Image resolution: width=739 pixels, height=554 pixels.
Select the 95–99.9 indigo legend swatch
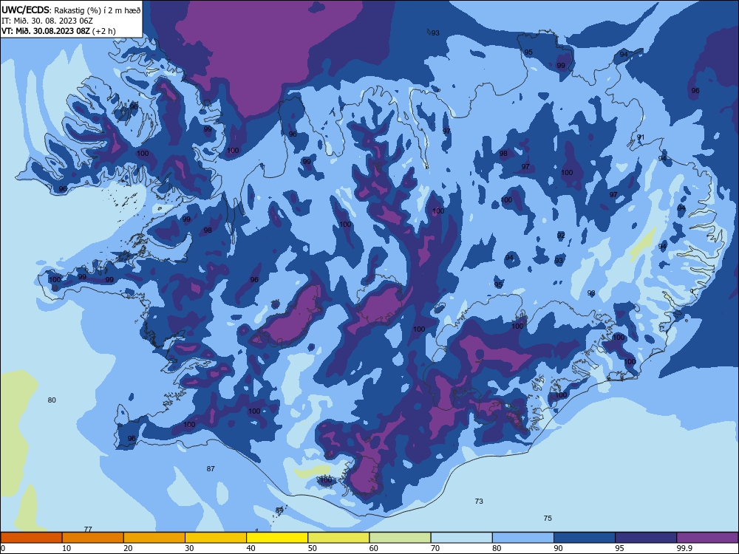coord(646,538)
